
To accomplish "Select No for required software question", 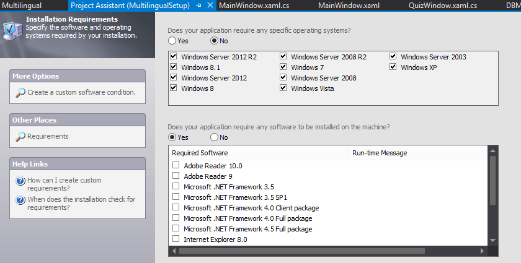I will point(215,137).
